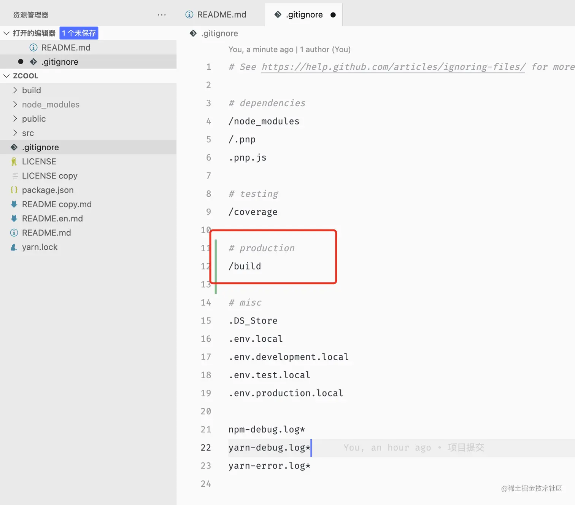
Task: Click line number 22 in the gutter
Action: pyautogui.click(x=206, y=448)
